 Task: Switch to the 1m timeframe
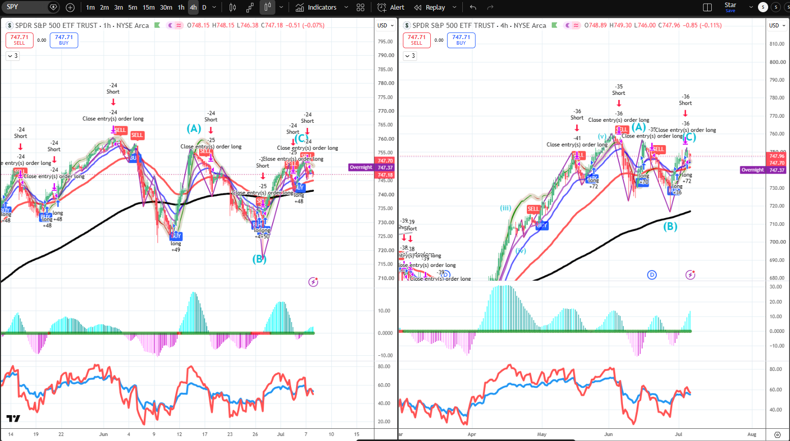pyautogui.click(x=90, y=7)
